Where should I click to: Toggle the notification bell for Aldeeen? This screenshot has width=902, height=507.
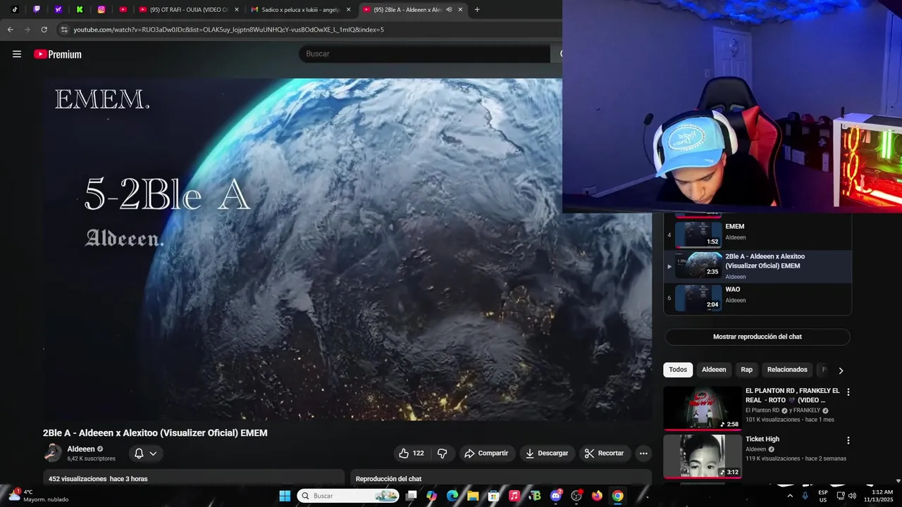click(139, 453)
